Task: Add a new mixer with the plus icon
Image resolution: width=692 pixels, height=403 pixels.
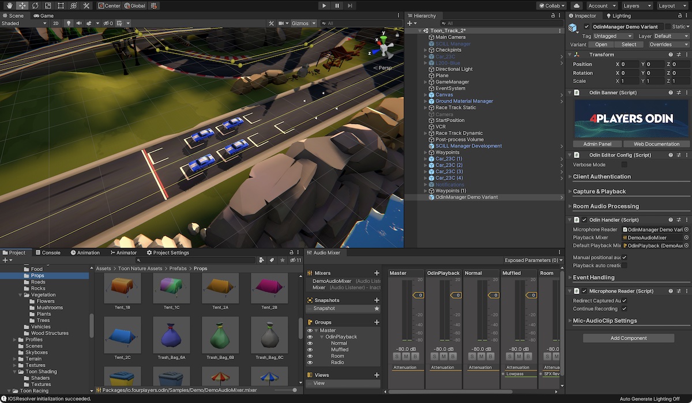Action: (x=377, y=273)
